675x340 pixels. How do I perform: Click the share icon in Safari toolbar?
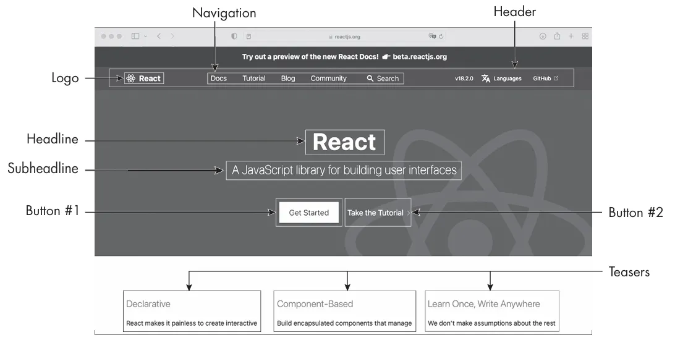point(557,36)
